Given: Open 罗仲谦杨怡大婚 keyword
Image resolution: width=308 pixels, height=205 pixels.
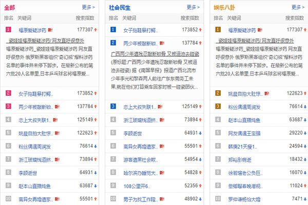Looking at the screenshot, I should (244, 199).
